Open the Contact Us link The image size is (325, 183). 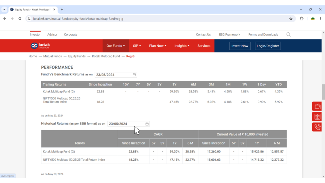pyautogui.click(x=203, y=34)
